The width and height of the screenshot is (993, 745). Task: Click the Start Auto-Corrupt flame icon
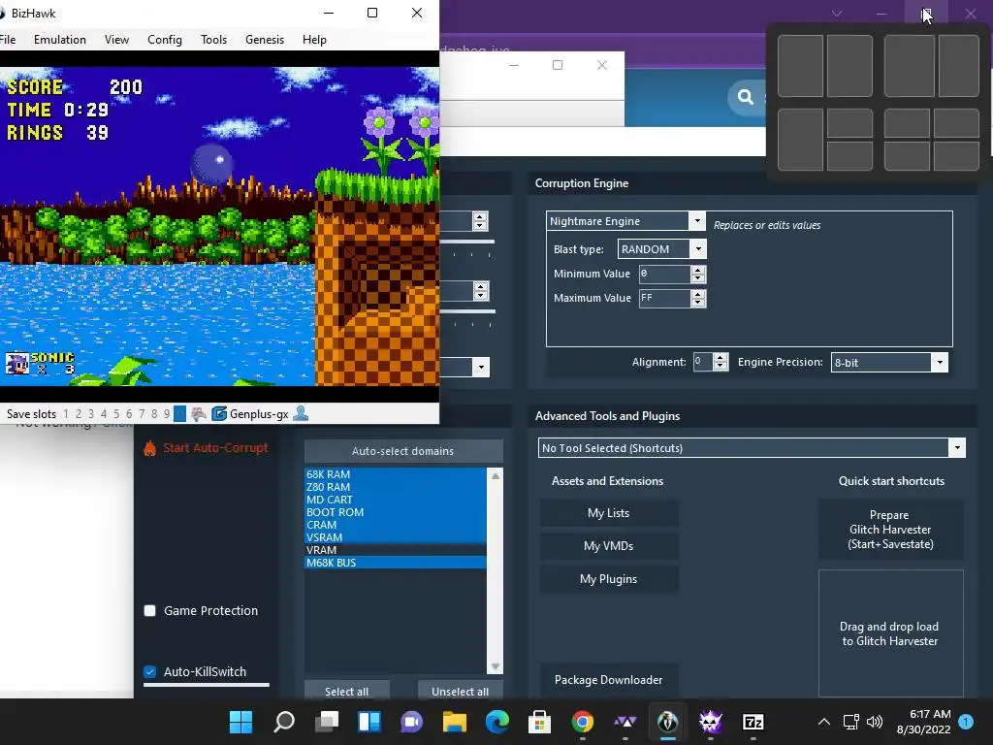click(x=149, y=448)
